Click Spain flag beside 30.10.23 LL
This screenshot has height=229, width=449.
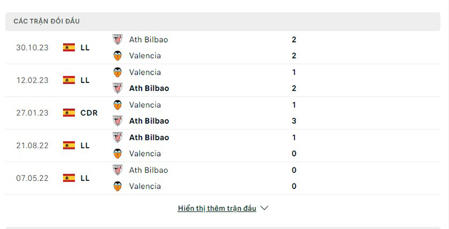point(69,48)
